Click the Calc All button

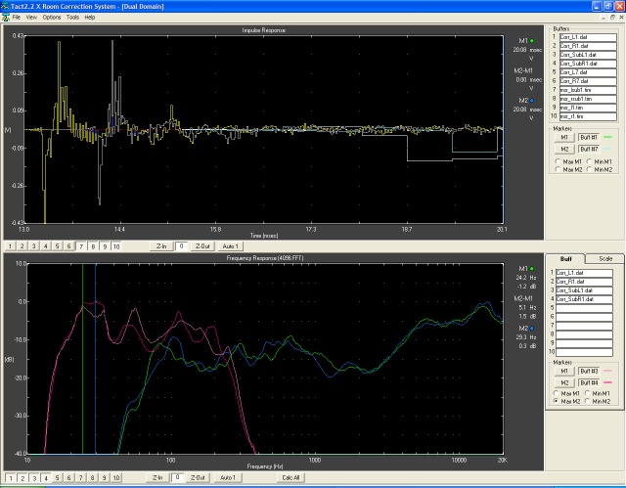(291, 477)
